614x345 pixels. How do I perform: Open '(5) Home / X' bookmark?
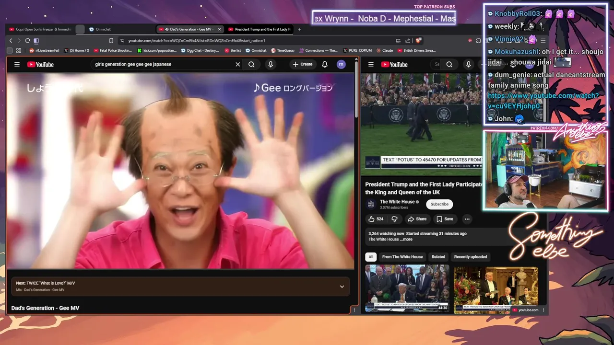coord(76,50)
